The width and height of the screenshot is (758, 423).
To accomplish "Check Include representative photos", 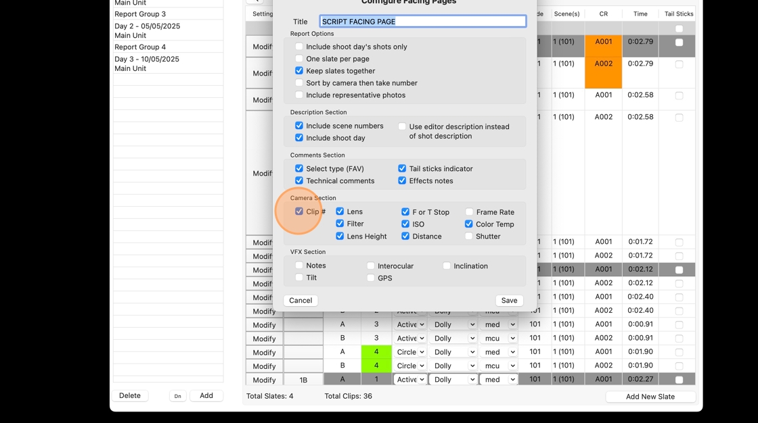I will click(299, 95).
